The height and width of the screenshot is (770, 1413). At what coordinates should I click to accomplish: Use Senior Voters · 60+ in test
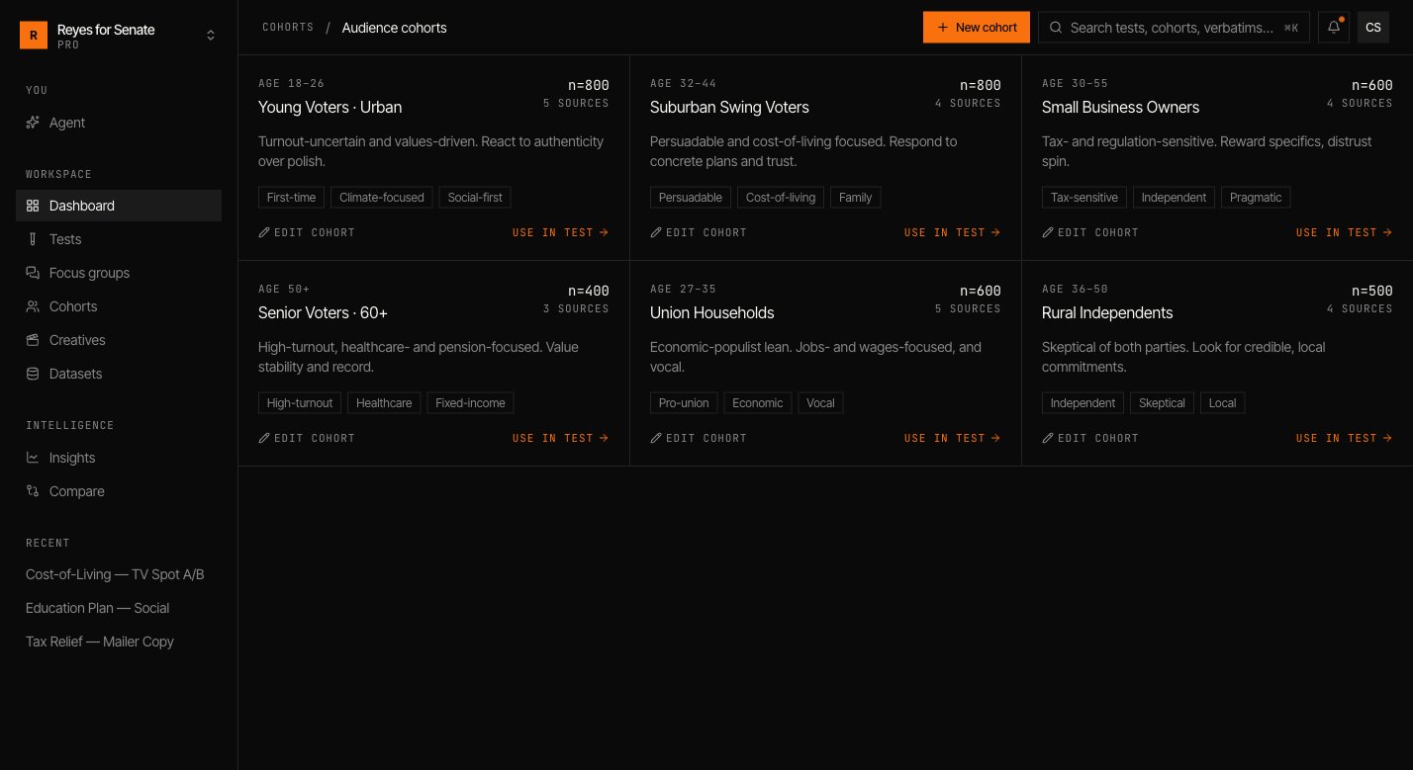point(561,438)
